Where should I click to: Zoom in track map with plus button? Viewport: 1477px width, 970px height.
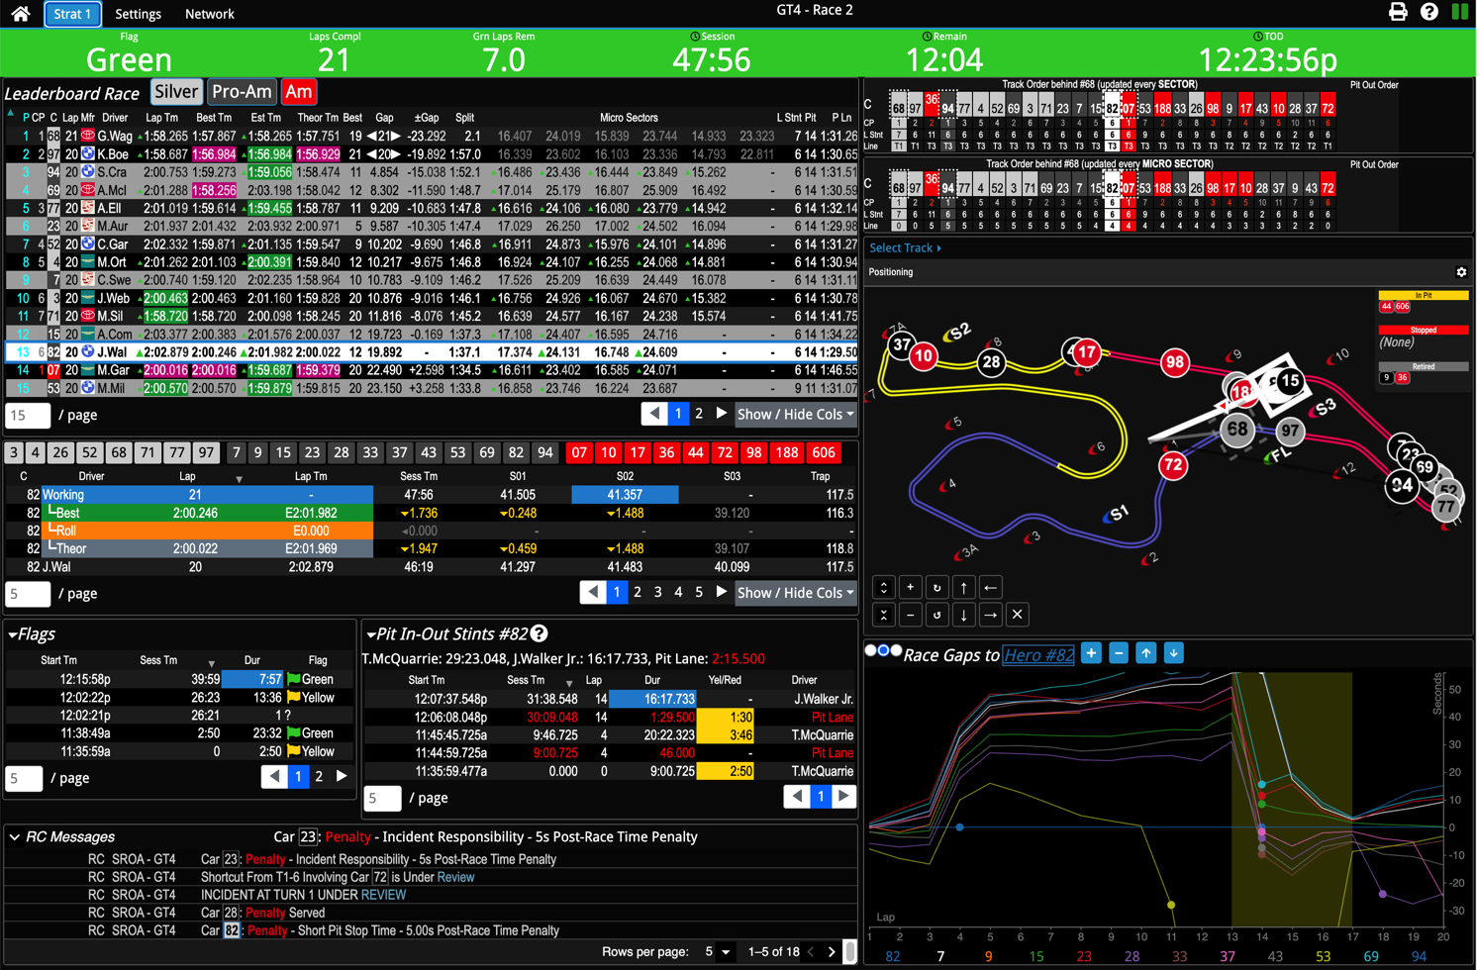911,587
